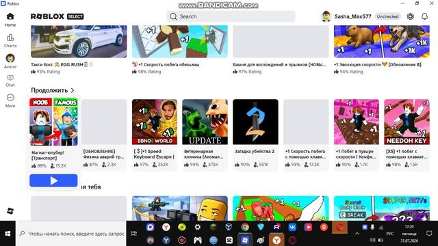The image size is (438, 246).
Task: Click Башня для восхождений и прыжков title
Action: pos(279,64)
